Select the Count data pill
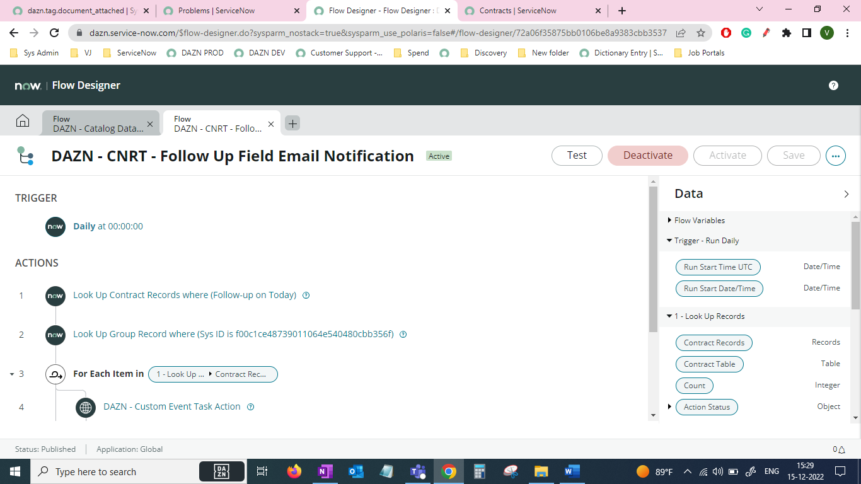The height and width of the screenshot is (484, 861). tap(694, 386)
